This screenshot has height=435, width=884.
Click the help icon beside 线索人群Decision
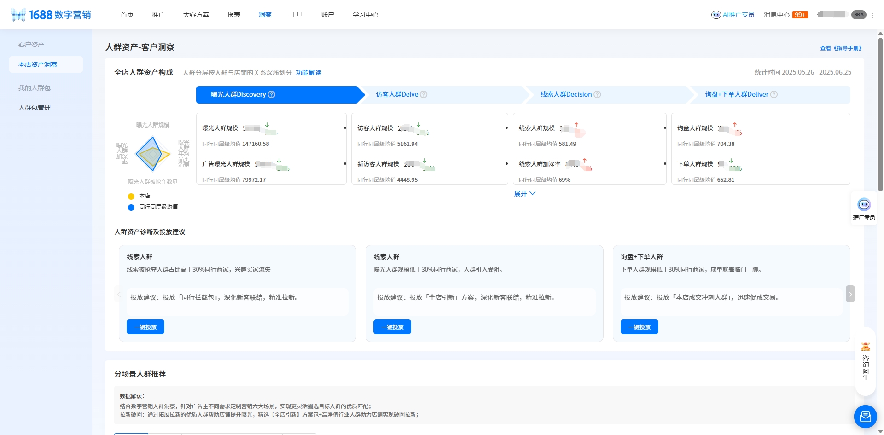(x=597, y=94)
